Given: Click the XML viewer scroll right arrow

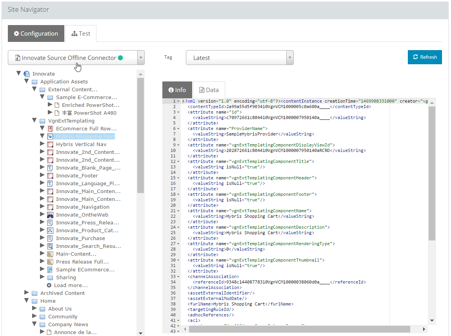Looking at the screenshot, I should (424, 329).
